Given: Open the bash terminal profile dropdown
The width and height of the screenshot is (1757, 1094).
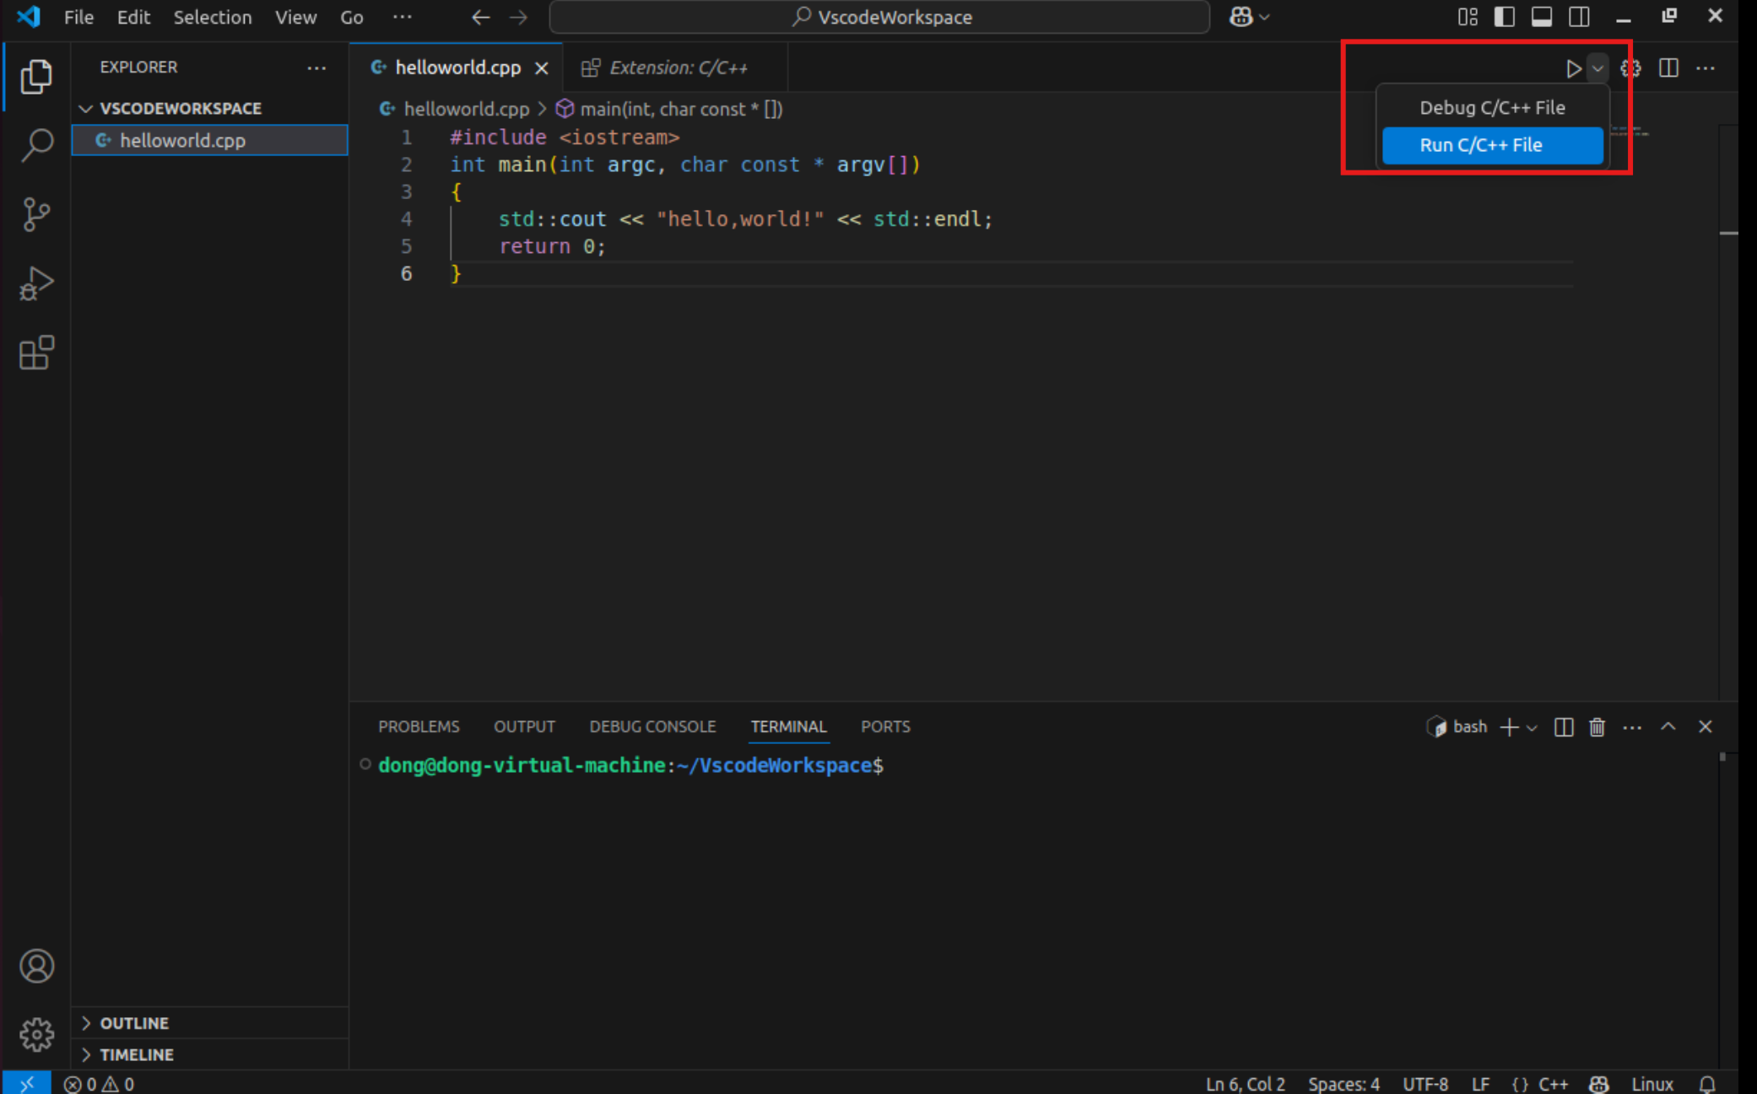Looking at the screenshot, I should pos(1533,727).
